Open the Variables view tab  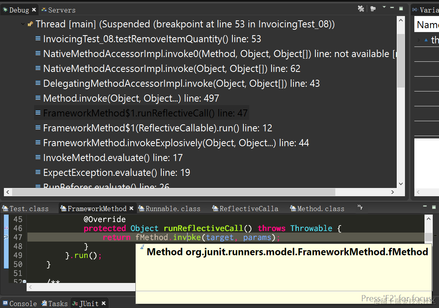426,10
